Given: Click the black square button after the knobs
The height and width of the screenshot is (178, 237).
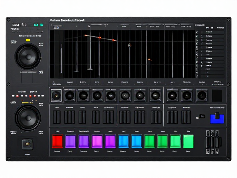Looking at the screenshot, I should click(x=217, y=96).
